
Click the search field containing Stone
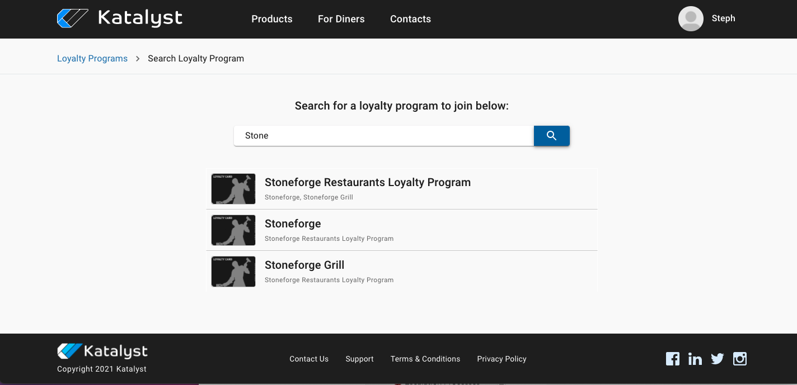(383, 136)
